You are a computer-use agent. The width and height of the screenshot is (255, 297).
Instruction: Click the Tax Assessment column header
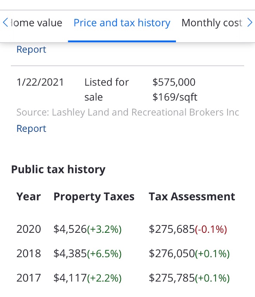(192, 196)
